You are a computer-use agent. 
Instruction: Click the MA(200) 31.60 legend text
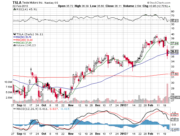[24, 40]
